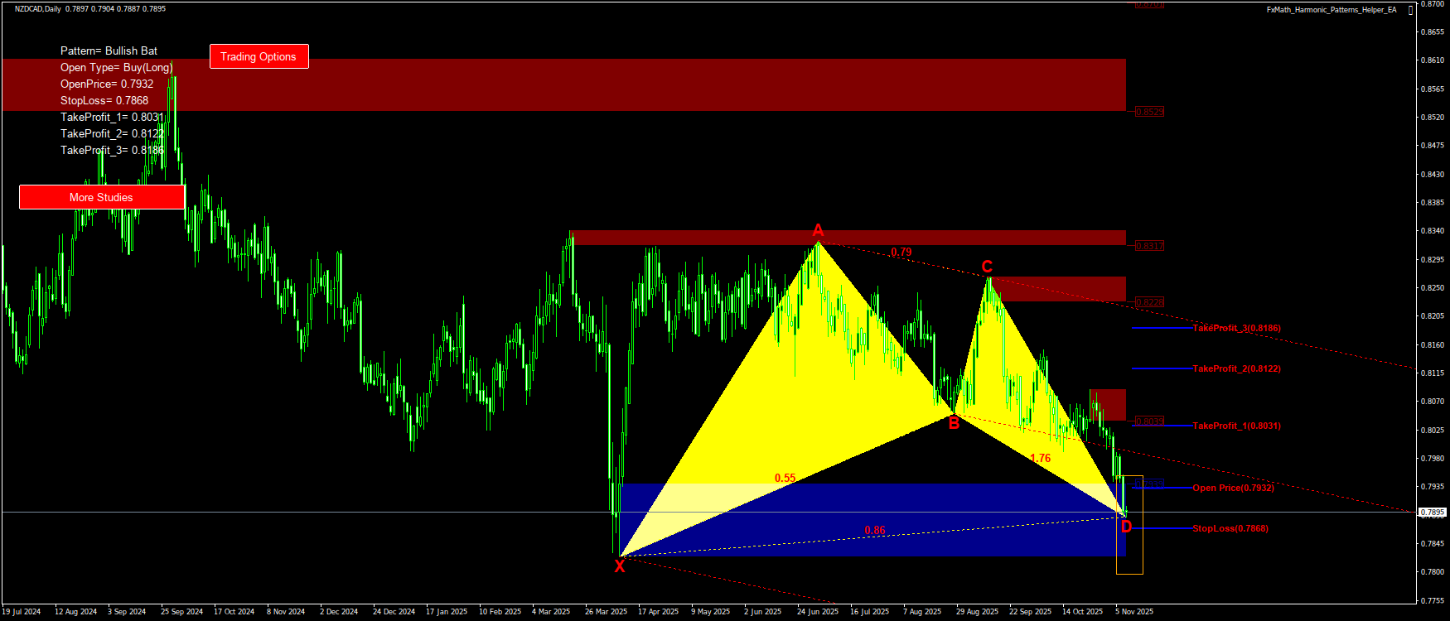Click the Trading Options button
This screenshot has width=1450, height=621.
pyautogui.click(x=259, y=56)
